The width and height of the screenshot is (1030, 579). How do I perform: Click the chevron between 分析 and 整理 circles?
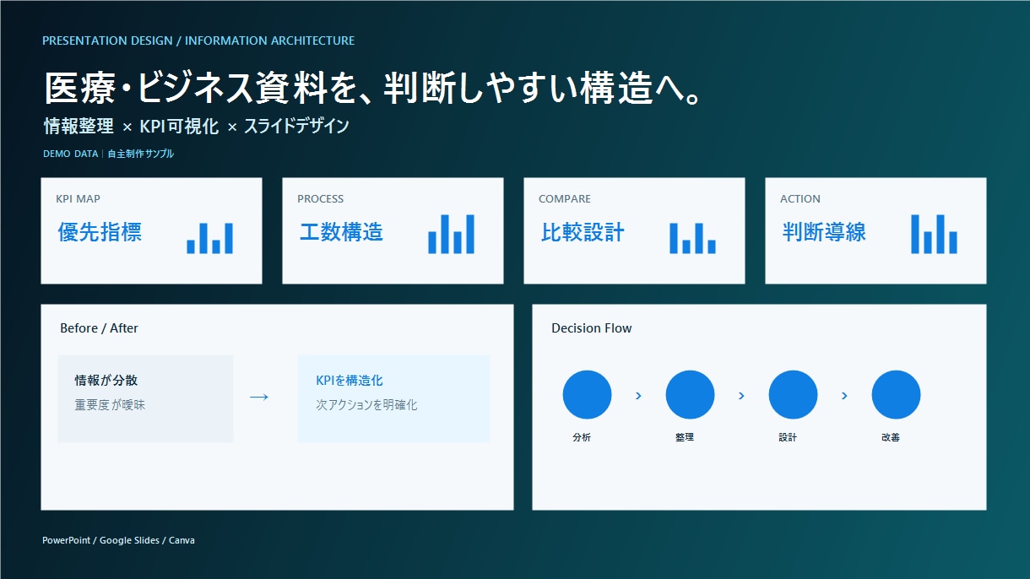[x=638, y=395]
